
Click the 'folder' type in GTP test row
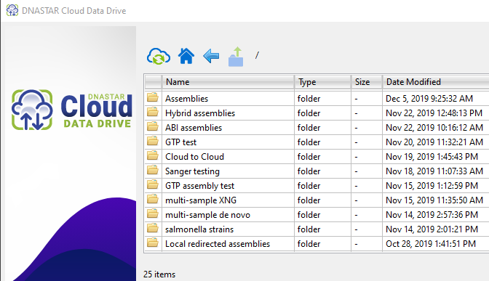pos(309,142)
